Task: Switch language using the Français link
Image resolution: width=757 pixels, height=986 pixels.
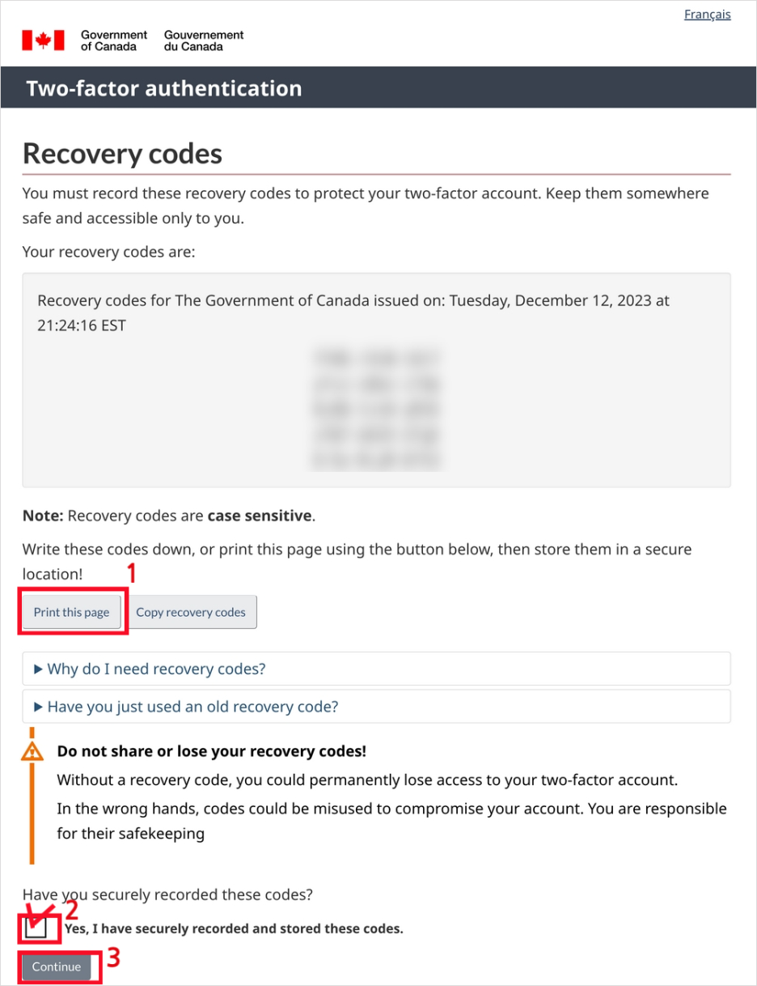Action: (707, 15)
